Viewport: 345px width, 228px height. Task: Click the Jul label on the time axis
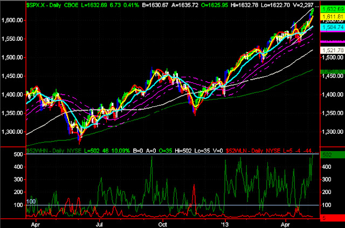99,225
